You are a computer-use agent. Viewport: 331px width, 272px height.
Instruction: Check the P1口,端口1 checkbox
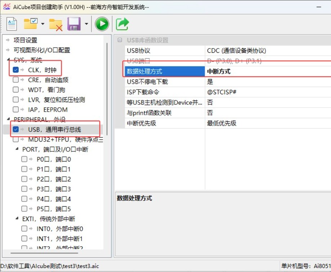[24, 169]
